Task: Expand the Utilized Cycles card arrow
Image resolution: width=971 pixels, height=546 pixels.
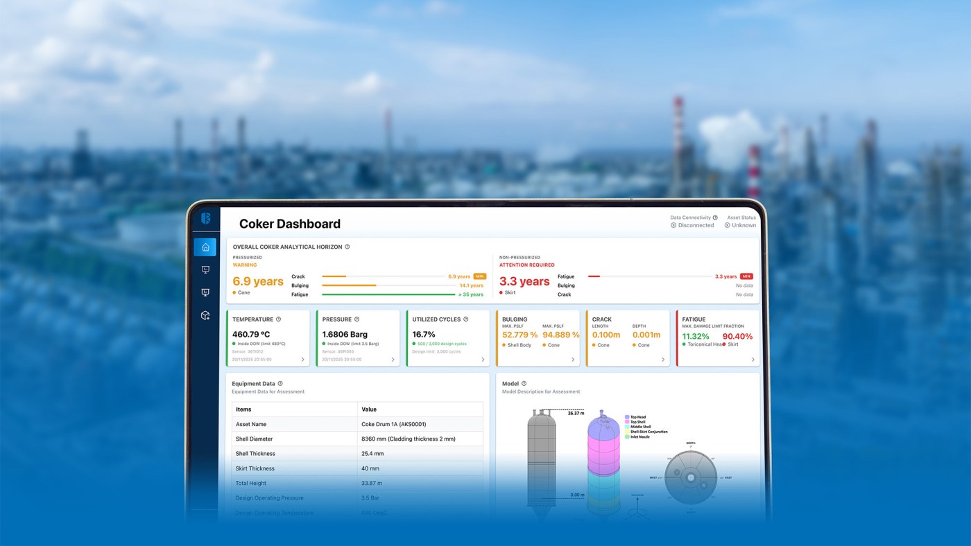Action: (483, 360)
